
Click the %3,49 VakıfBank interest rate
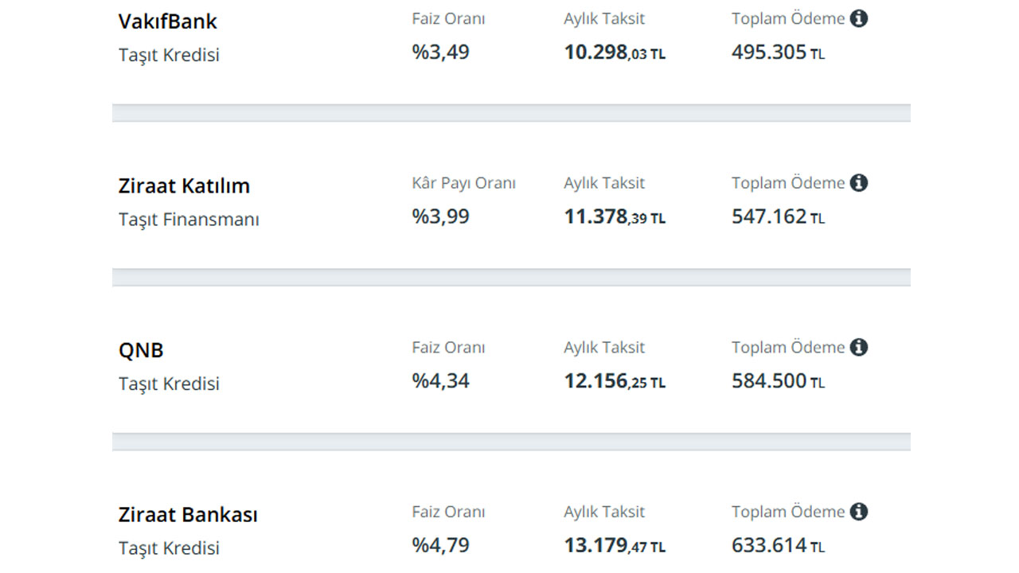440,53
